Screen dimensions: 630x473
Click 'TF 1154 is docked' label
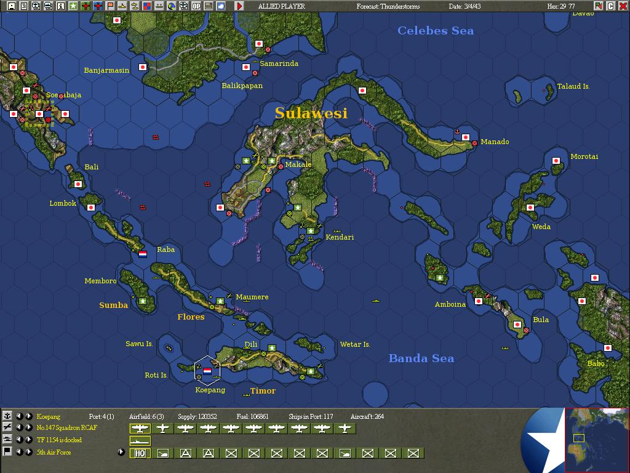59,440
